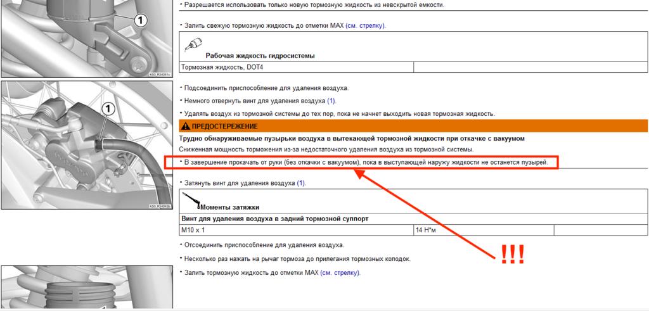This screenshot has width=649, height=311.
Task: Select callout number 1 on the top reservoir illustration
Action: coord(141,20)
